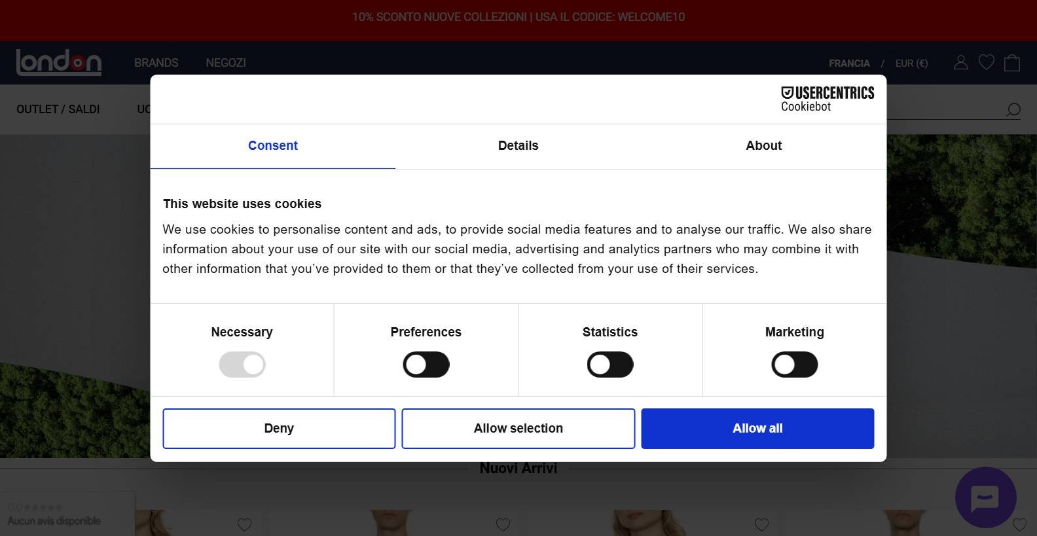Enable the Preferences cookies toggle
This screenshot has width=1037, height=536.
coord(426,365)
